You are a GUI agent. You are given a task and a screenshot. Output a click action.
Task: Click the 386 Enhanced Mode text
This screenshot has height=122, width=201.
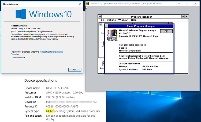tap(129, 64)
